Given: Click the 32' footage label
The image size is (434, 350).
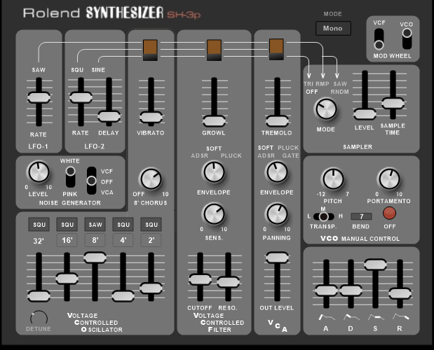Looking at the screenshot, I should click(x=39, y=241).
